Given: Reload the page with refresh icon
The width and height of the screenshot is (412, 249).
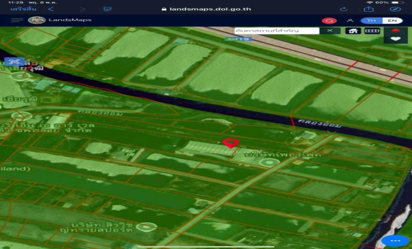Looking at the screenshot, I should [343, 9].
